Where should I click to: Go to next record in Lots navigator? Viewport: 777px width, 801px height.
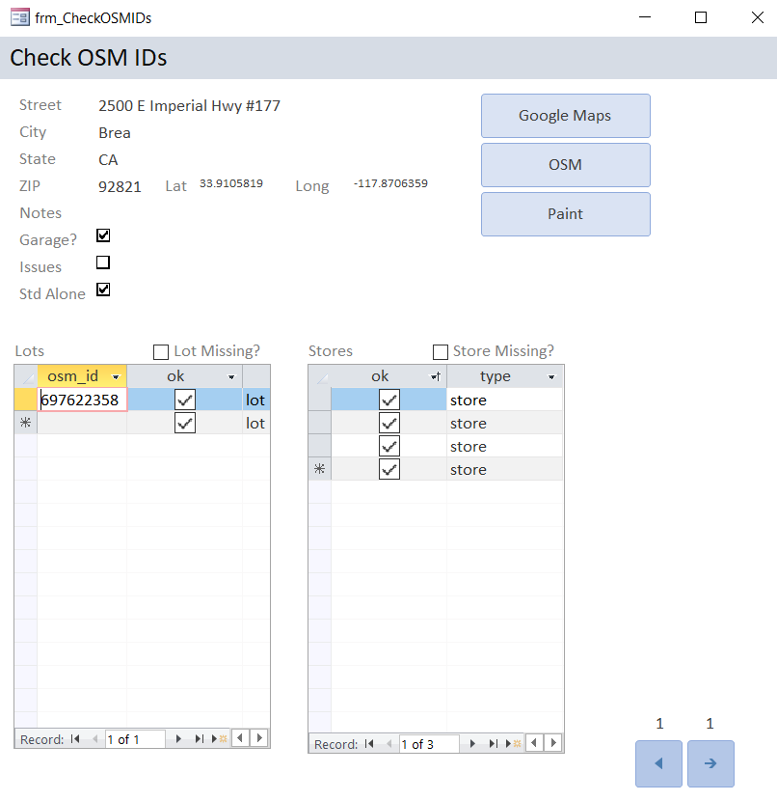[178, 739]
